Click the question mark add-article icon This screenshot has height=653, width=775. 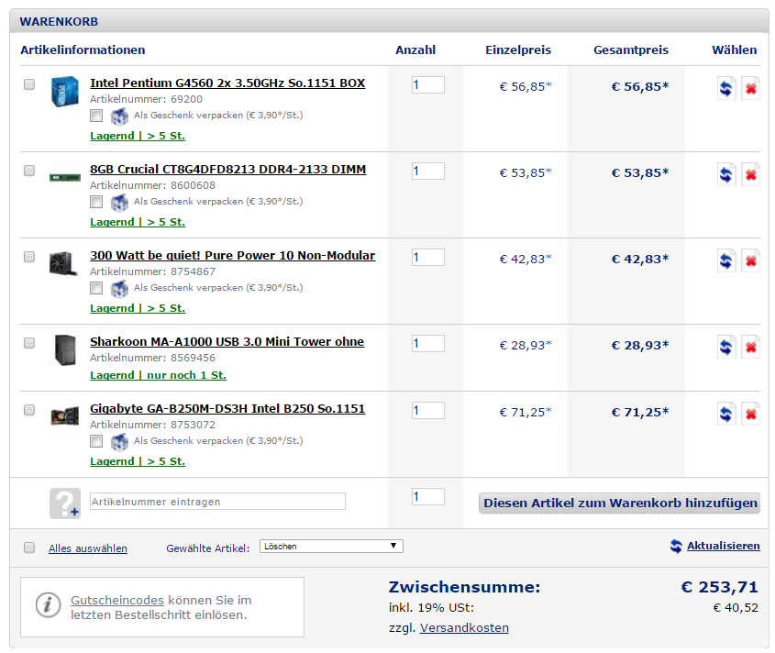click(x=65, y=504)
